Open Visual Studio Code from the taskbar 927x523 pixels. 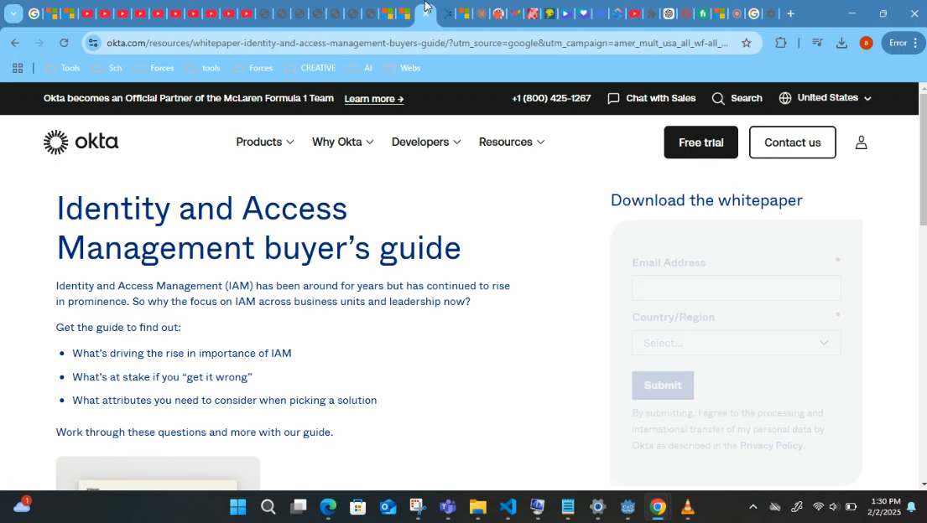(x=508, y=507)
